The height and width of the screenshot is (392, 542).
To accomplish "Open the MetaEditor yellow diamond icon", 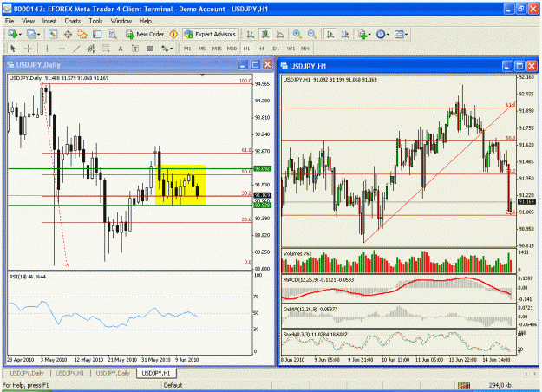I will click(173, 34).
